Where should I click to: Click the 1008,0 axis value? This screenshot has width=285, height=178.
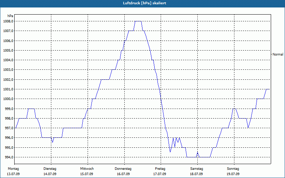8,21
